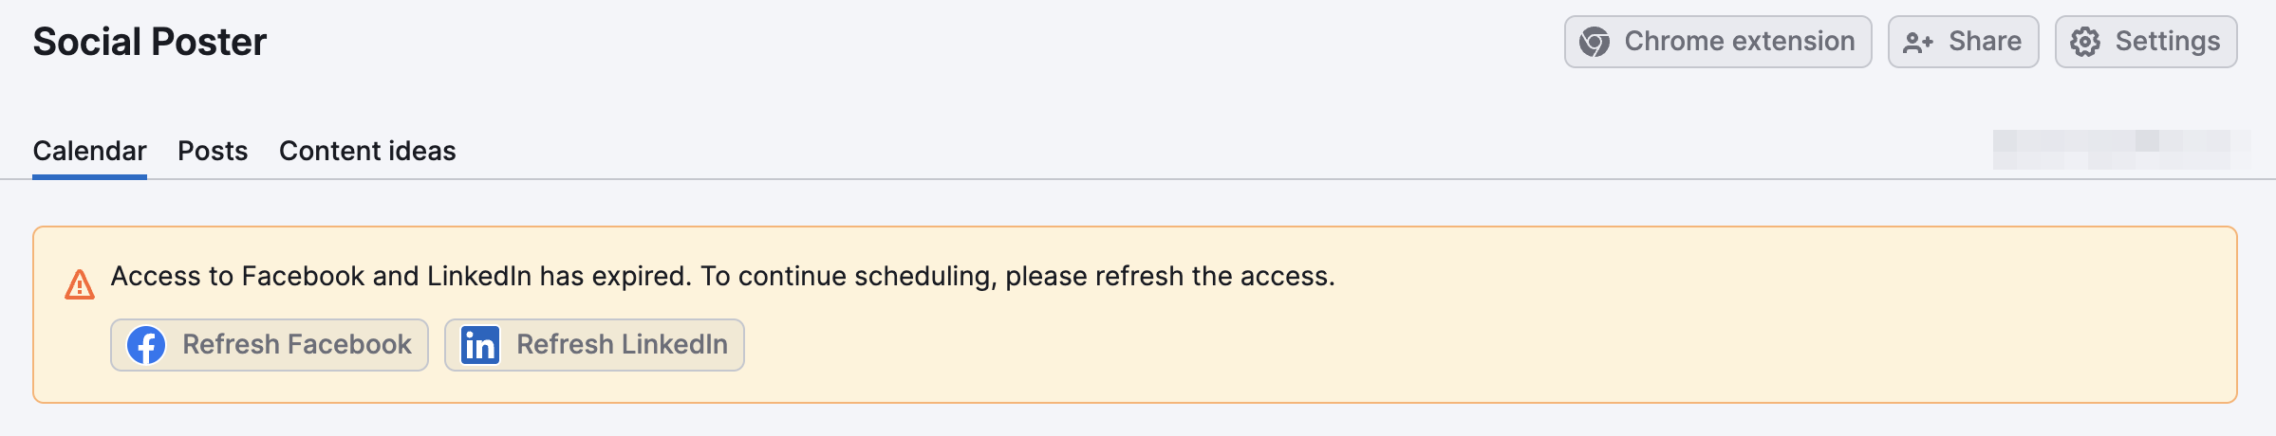
Task: Go to the Content ideas tab
Action: (367, 151)
